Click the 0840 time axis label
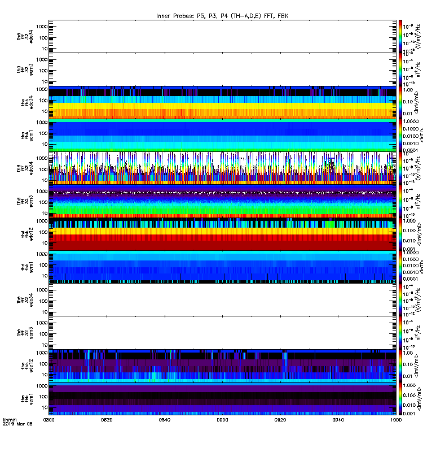Viewport: 423px width, 452px height. click(165, 420)
